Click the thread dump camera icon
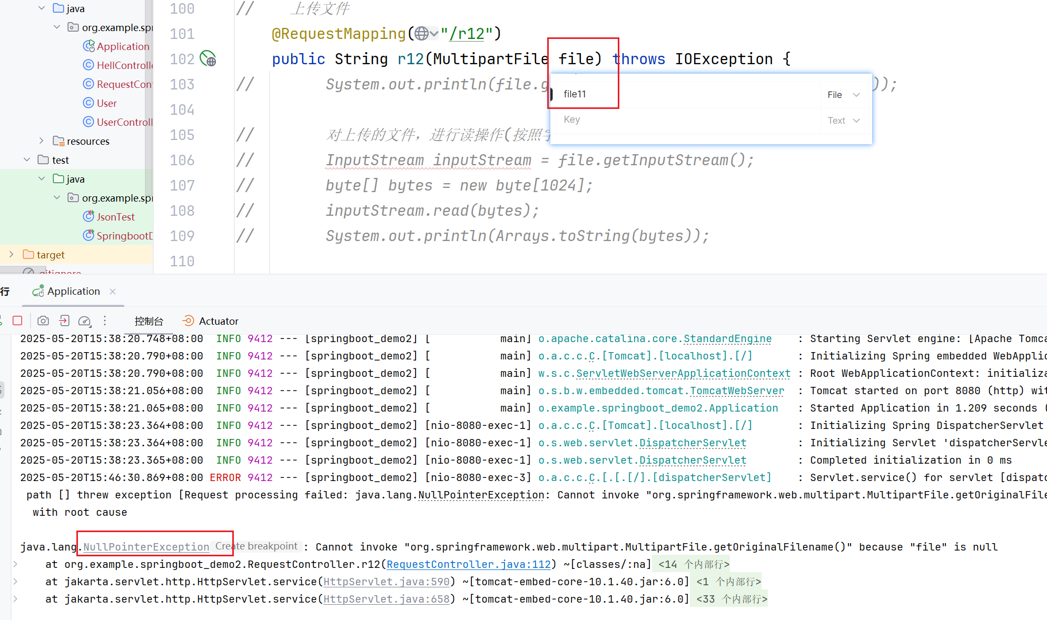The height and width of the screenshot is (620, 1047). coord(43,321)
